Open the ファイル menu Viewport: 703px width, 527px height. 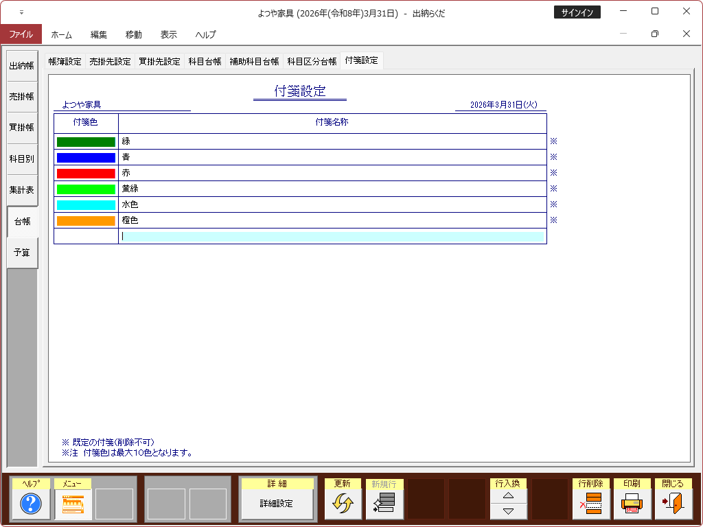tap(21, 34)
